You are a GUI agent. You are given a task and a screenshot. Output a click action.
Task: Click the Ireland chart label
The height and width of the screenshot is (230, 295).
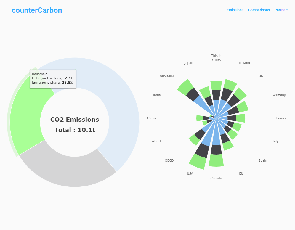(244, 63)
